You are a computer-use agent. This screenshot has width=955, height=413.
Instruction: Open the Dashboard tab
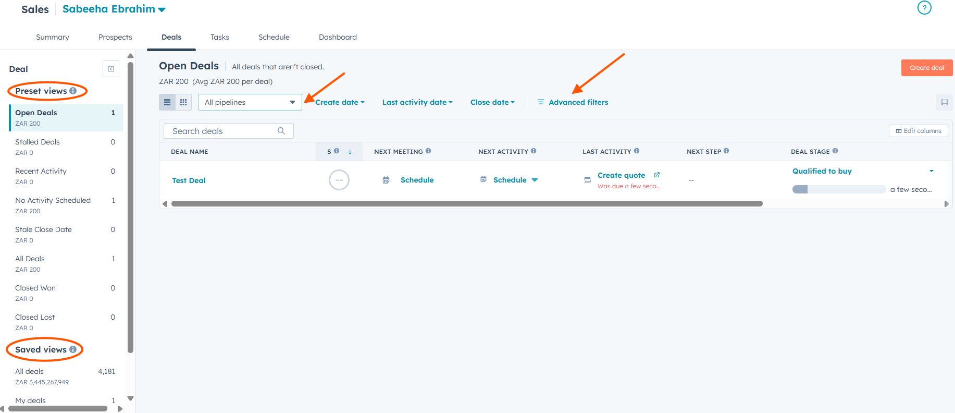(338, 37)
